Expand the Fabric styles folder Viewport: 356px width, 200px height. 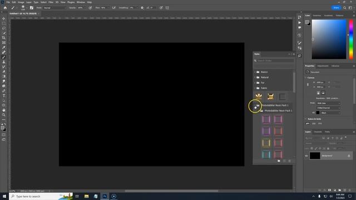click(255, 88)
